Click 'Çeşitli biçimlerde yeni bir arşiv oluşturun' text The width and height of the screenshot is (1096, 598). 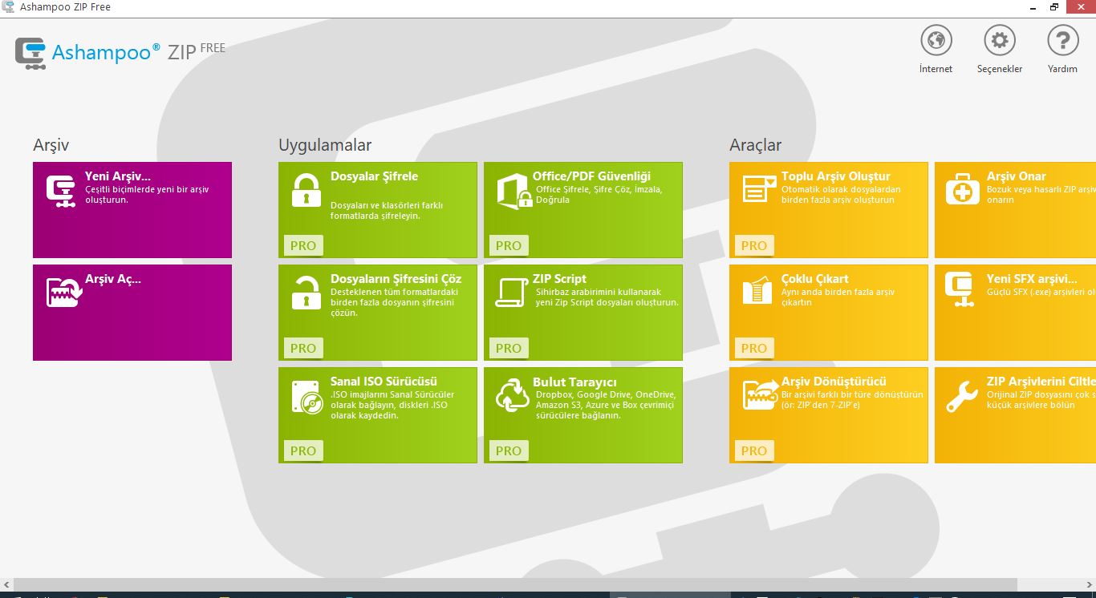click(147, 195)
